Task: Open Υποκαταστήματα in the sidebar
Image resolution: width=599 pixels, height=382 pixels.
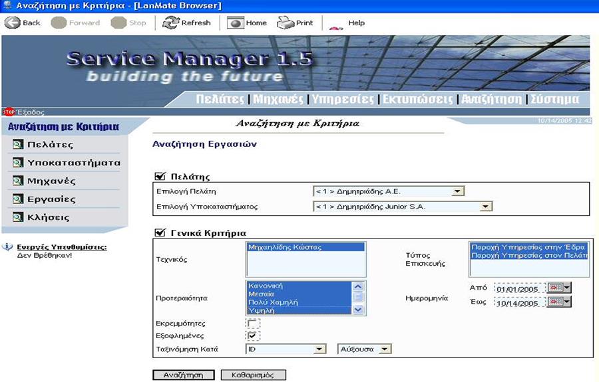Action: [x=74, y=163]
